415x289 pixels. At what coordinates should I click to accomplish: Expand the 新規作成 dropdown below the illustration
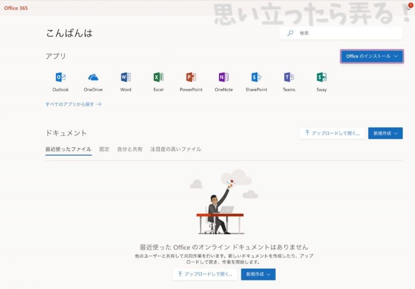click(258, 274)
